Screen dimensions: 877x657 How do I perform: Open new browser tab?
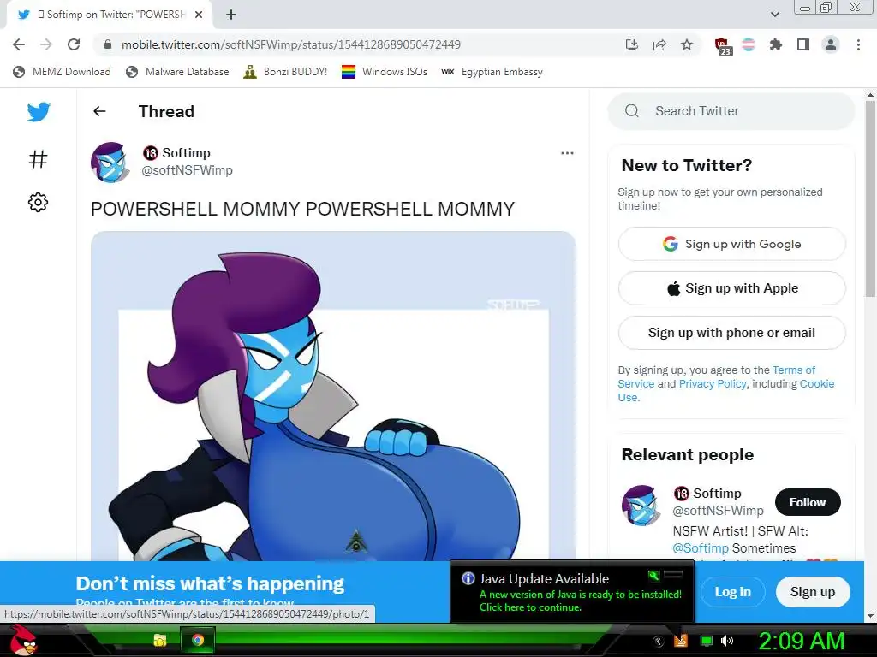pyautogui.click(x=231, y=15)
